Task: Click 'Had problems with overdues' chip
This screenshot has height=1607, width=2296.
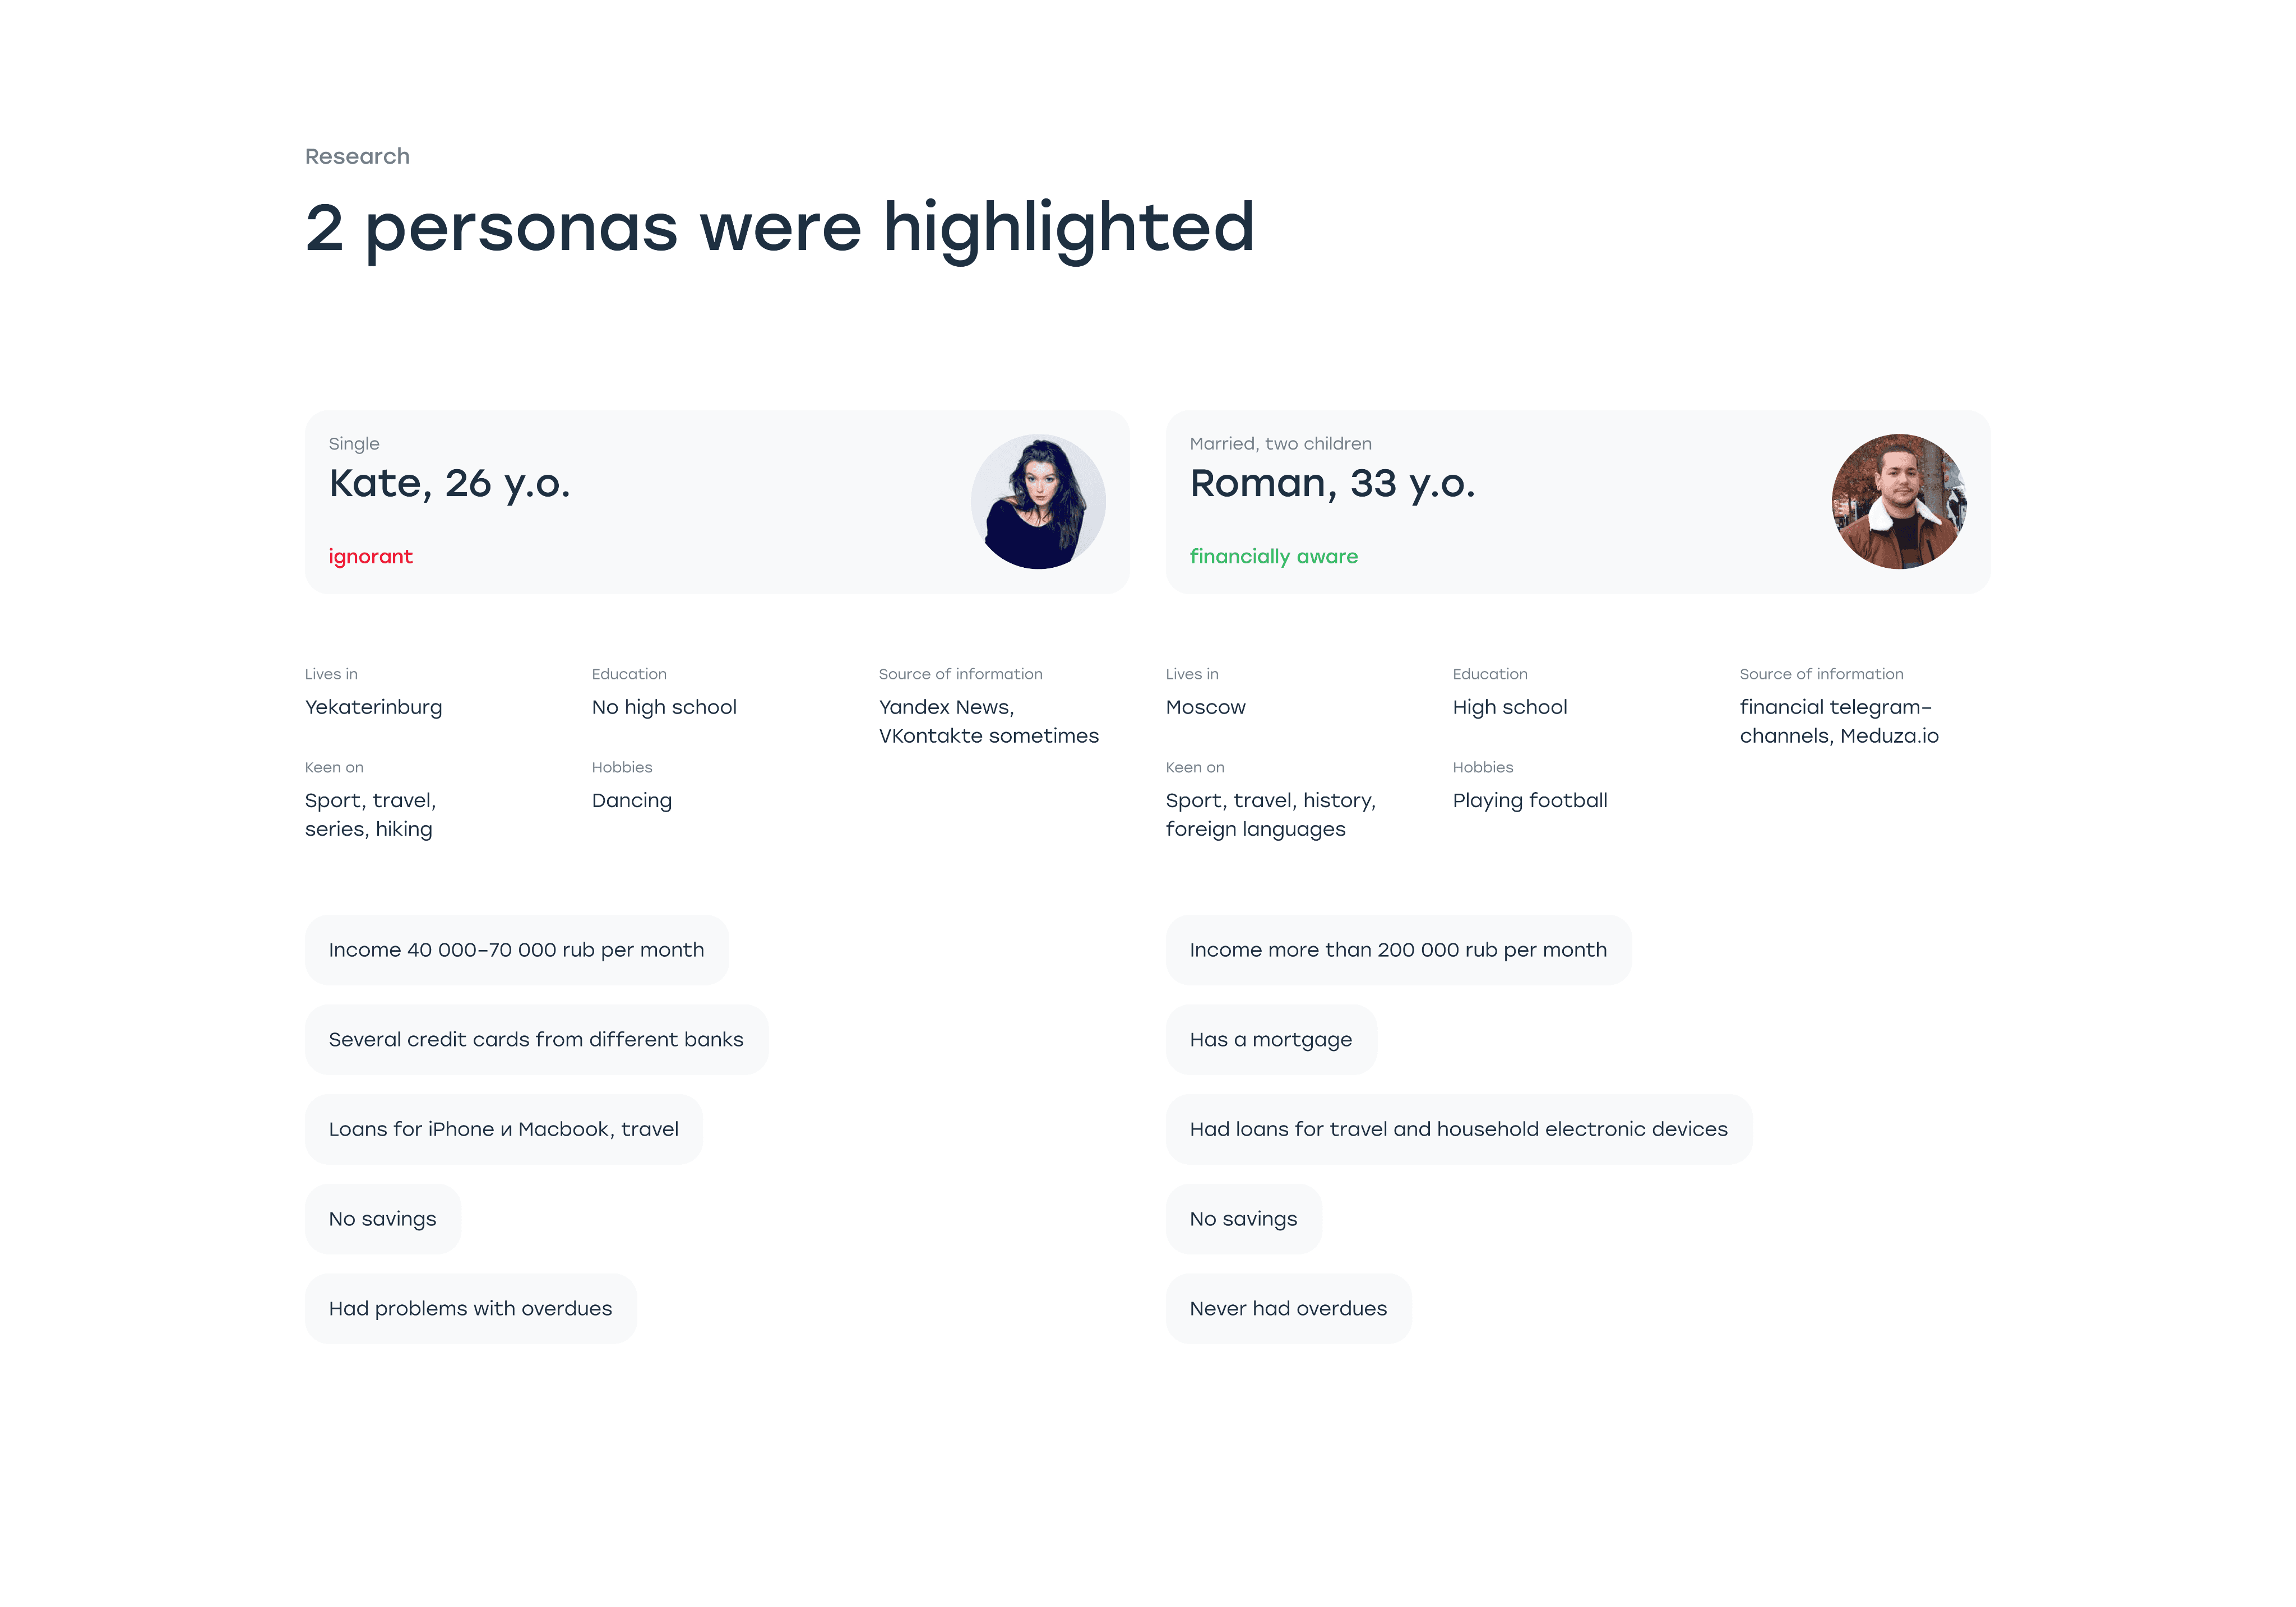Action: (x=470, y=1309)
